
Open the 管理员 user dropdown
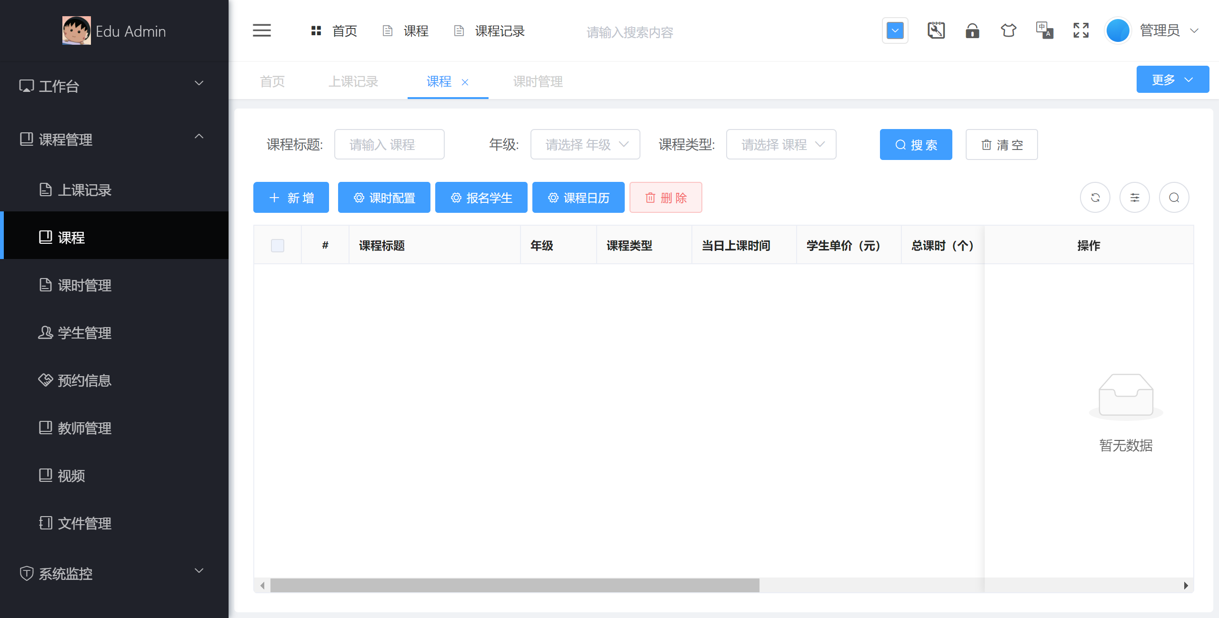[x=1169, y=31]
